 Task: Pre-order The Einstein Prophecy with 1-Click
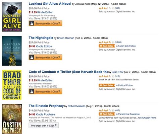(x=44, y=126)
